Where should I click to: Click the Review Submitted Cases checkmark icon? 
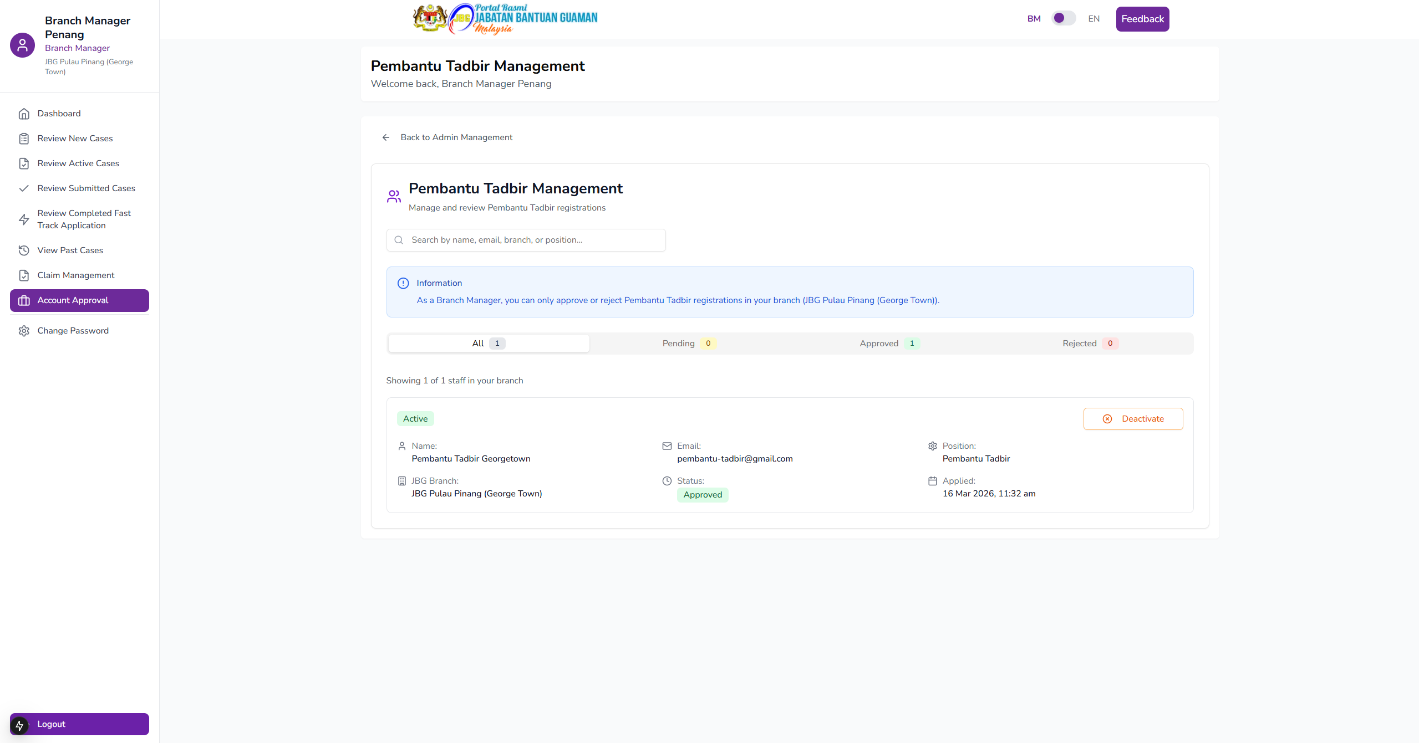click(x=24, y=188)
